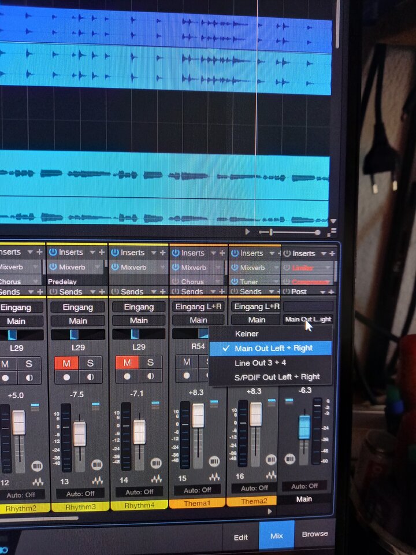This screenshot has width=416, height=555.
Task: Add a send on the Rhythm4 channel
Action: click(163, 291)
